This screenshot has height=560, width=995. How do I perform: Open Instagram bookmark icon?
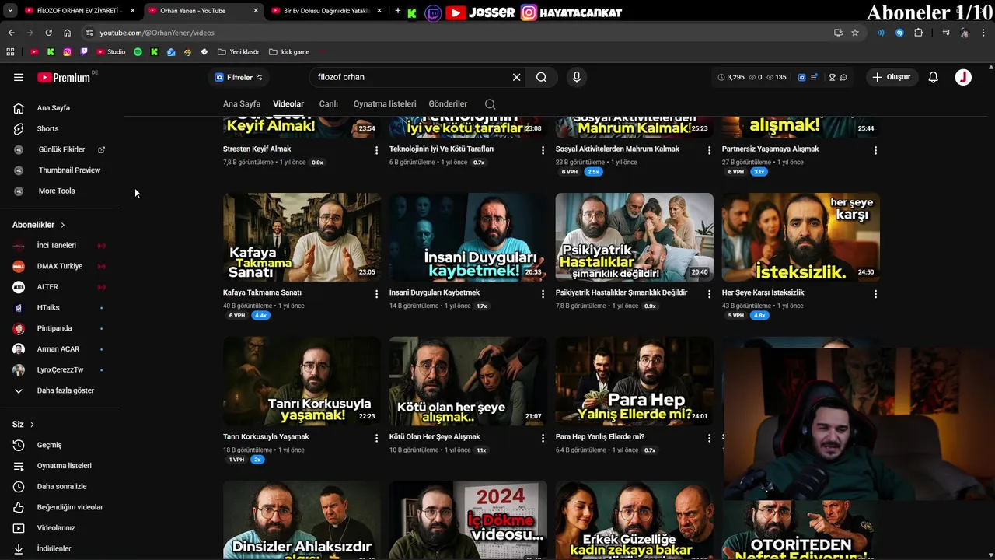(68, 52)
